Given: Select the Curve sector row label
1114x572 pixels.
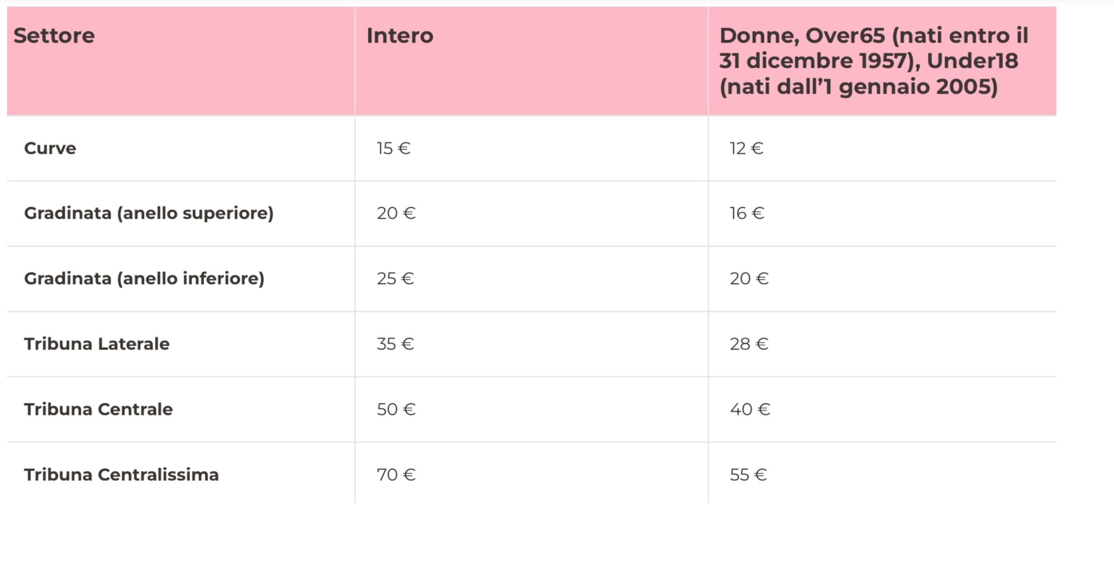Looking at the screenshot, I should pos(50,148).
